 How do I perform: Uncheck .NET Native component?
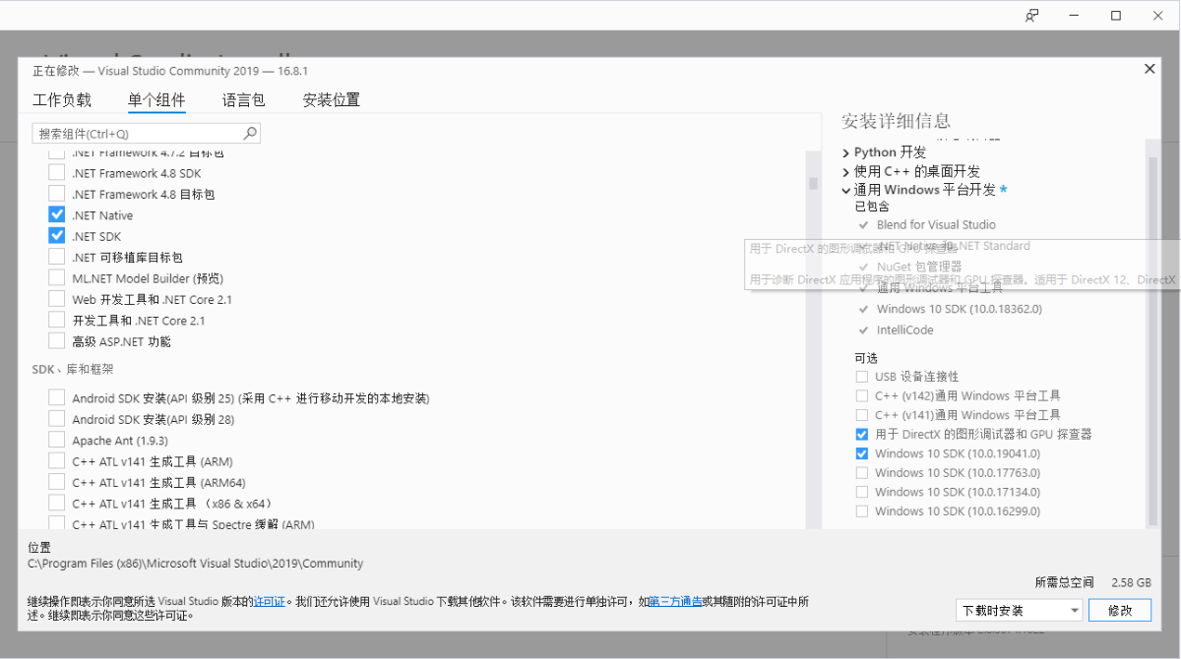point(57,214)
